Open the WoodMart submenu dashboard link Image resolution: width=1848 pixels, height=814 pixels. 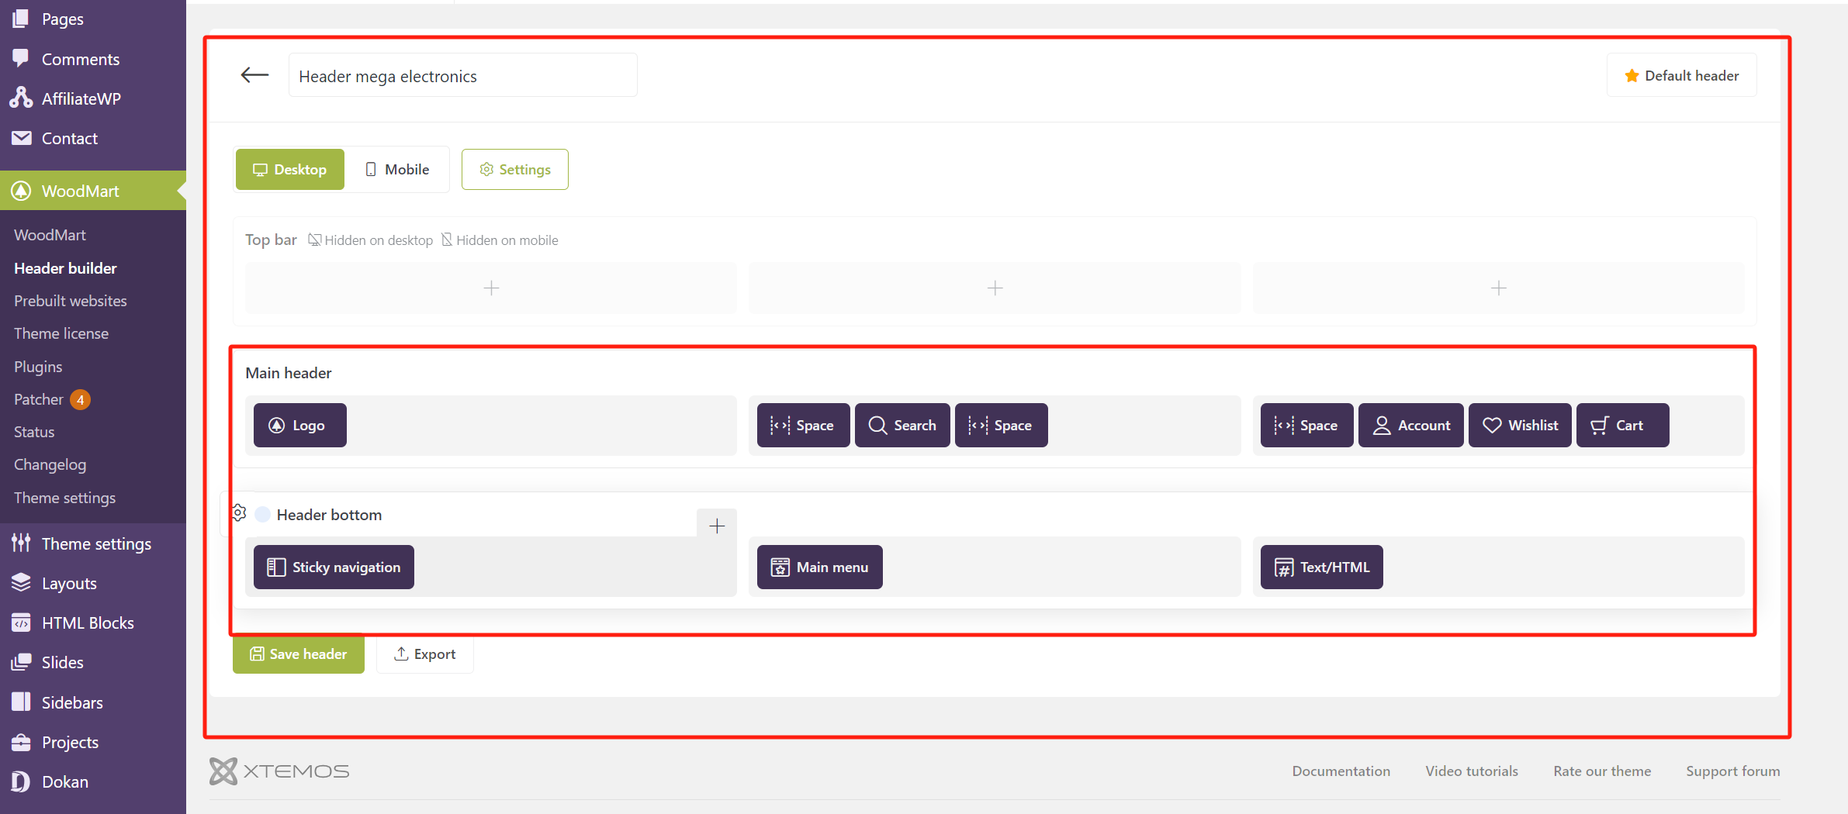coord(50,235)
